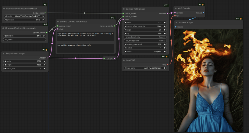Click the IMAGE output socket on VAE Decode
This screenshot has width=249, height=133.
[204, 13]
